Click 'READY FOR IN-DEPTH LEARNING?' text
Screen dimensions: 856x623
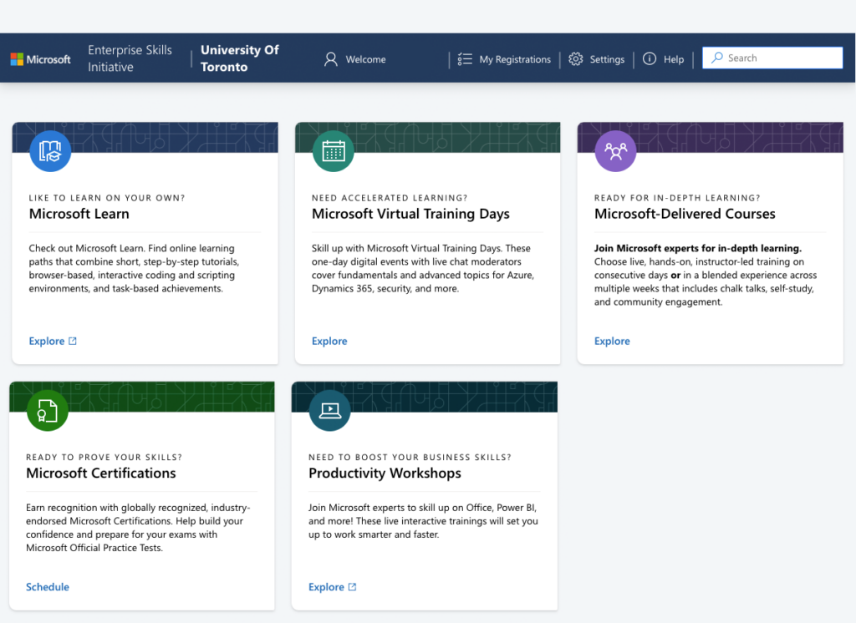677,198
